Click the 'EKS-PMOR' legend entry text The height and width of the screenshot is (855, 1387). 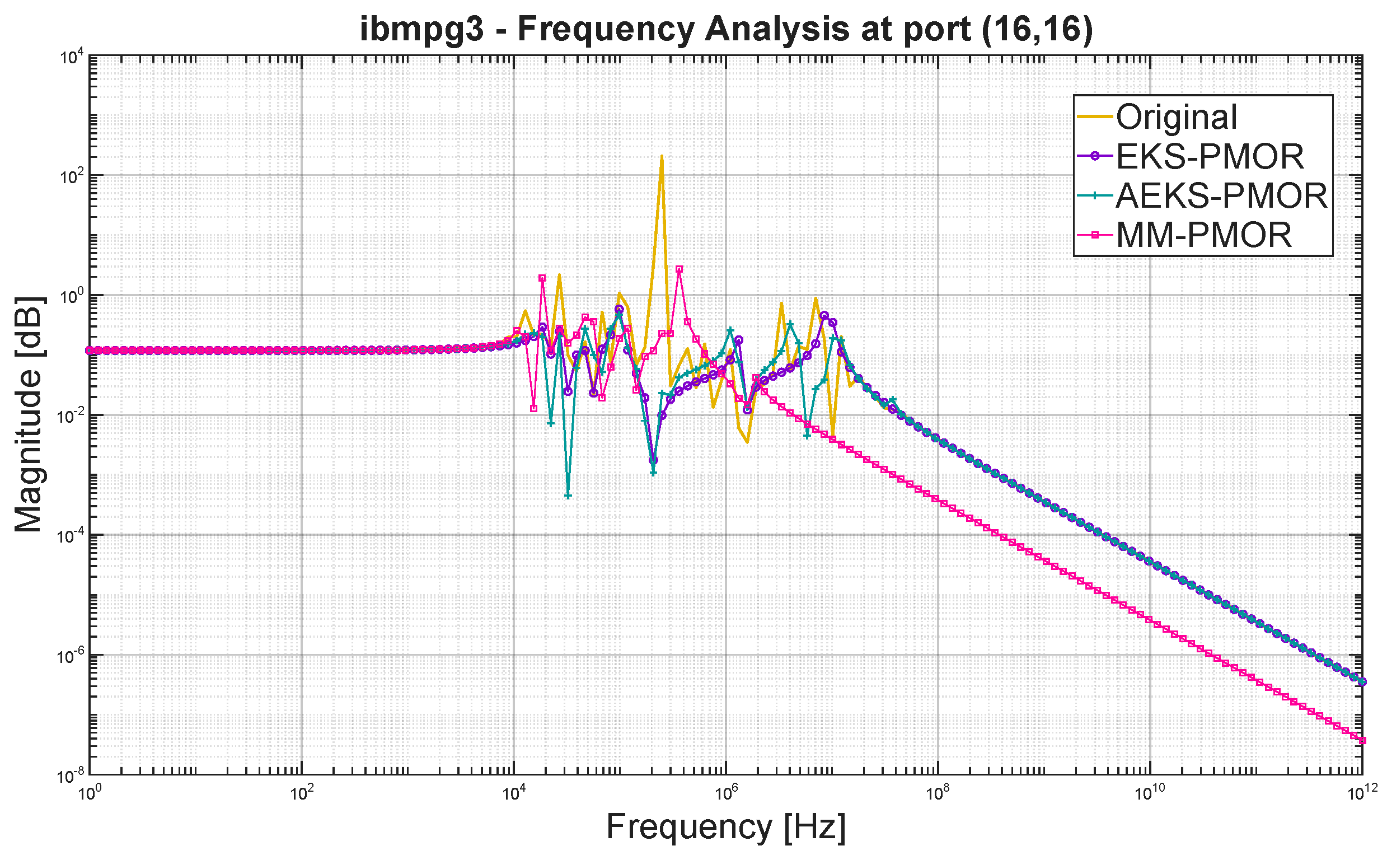pyautogui.click(x=1210, y=156)
